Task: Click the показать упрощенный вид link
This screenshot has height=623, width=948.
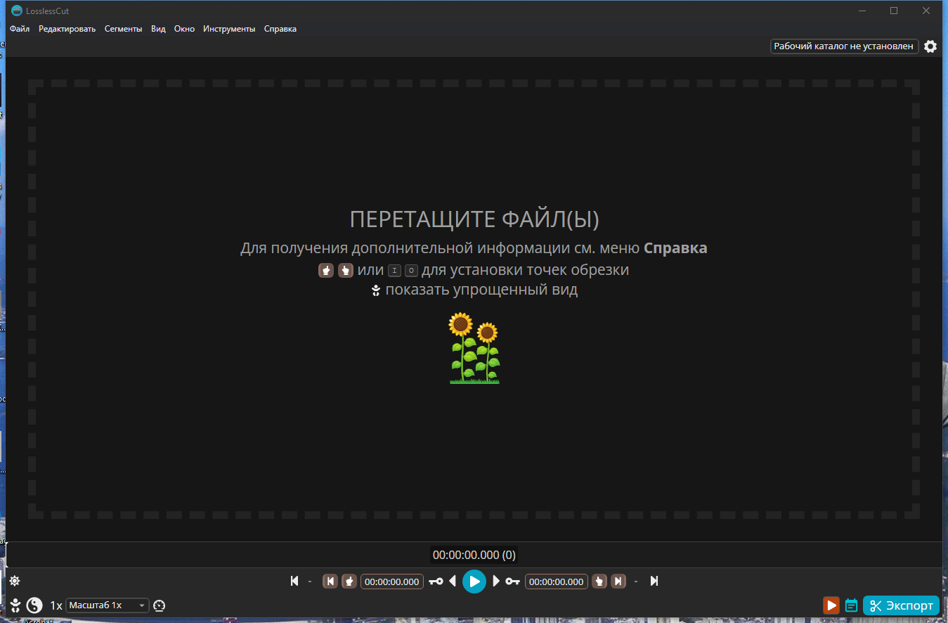Action: (x=481, y=290)
